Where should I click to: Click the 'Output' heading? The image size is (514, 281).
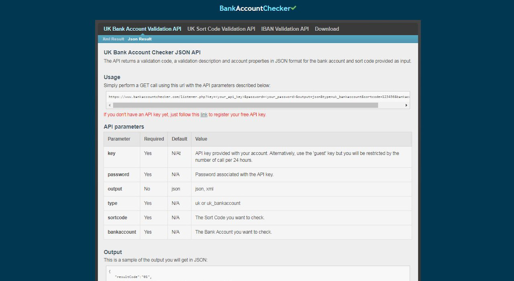click(x=113, y=252)
